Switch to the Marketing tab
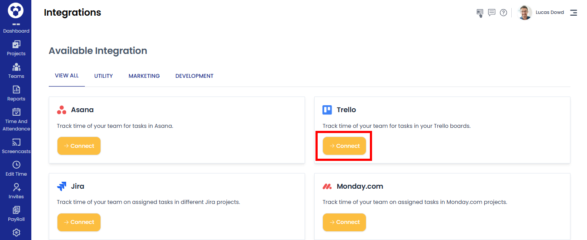 point(144,76)
